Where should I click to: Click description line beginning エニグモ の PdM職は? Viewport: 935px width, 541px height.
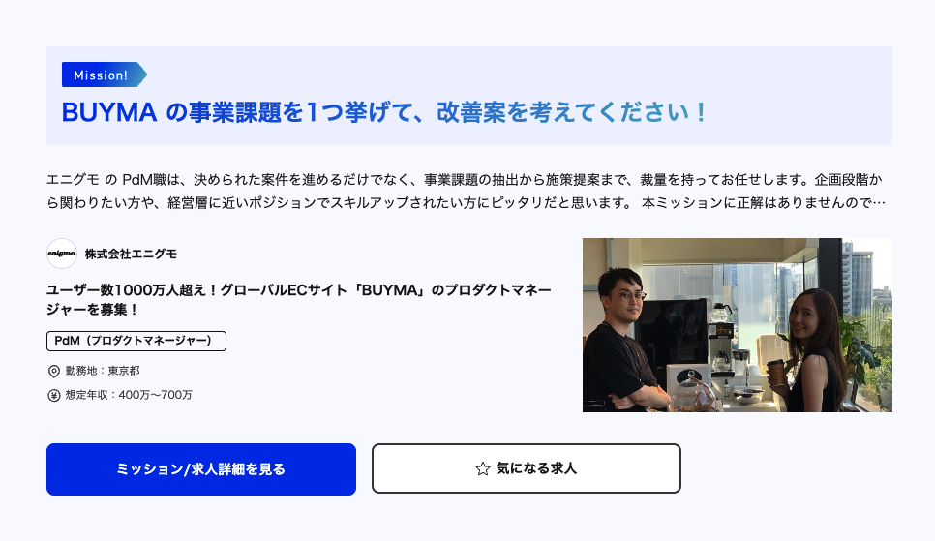click(x=465, y=180)
